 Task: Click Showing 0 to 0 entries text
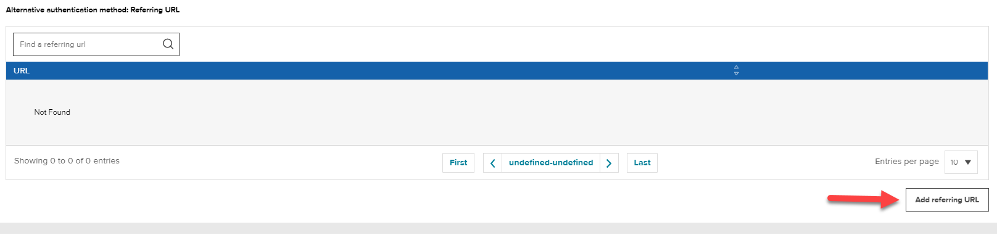pyautogui.click(x=67, y=161)
